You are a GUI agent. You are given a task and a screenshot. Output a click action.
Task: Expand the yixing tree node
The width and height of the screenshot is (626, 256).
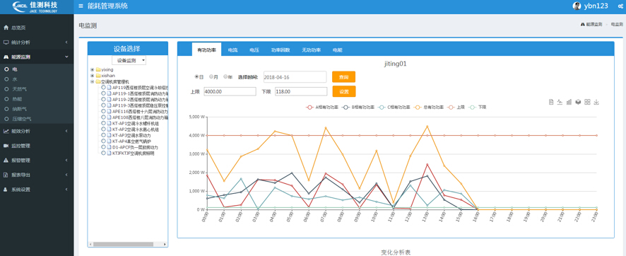tap(93, 69)
